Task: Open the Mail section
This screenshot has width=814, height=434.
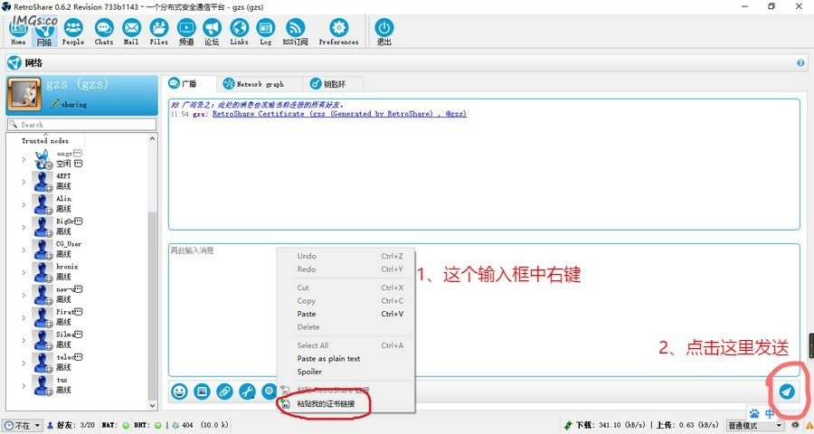Action: [131, 32]
